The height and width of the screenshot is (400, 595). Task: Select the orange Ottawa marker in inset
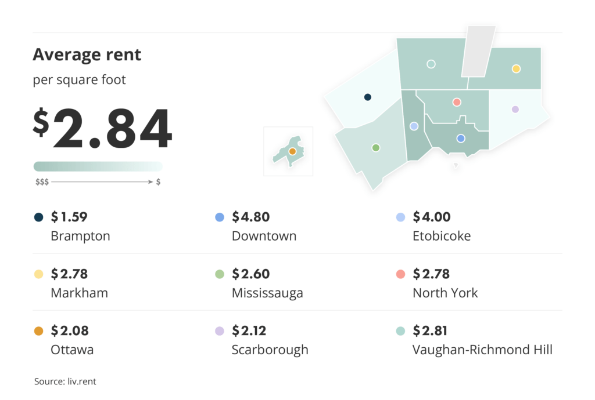coord(292,151)
